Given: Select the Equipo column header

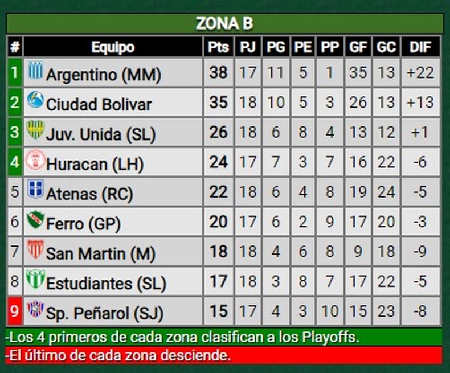Looking at the screenshot, I should coord(113,47).
